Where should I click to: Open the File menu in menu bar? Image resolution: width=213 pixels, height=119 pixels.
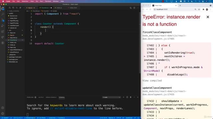pyautogui.click(x=13, y=1)
